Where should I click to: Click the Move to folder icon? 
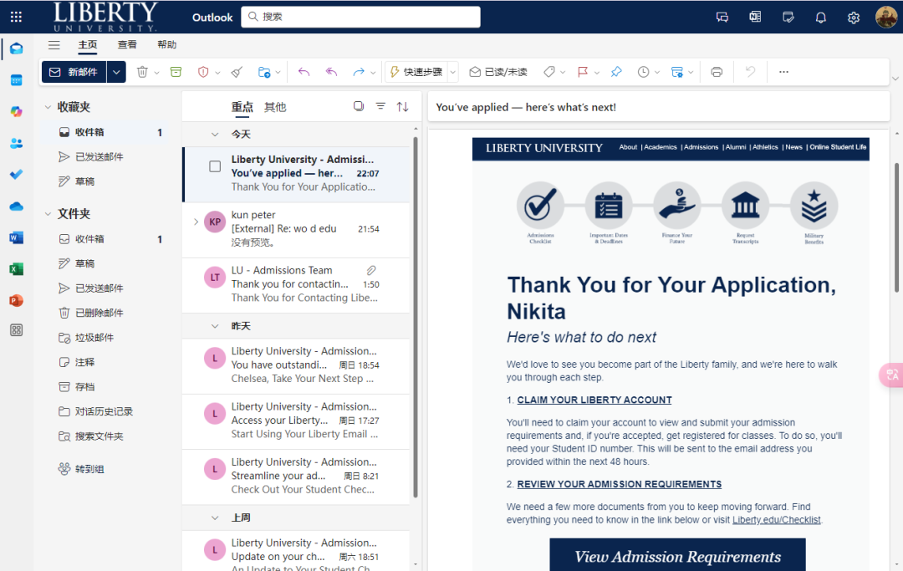(x=264, y=72)
